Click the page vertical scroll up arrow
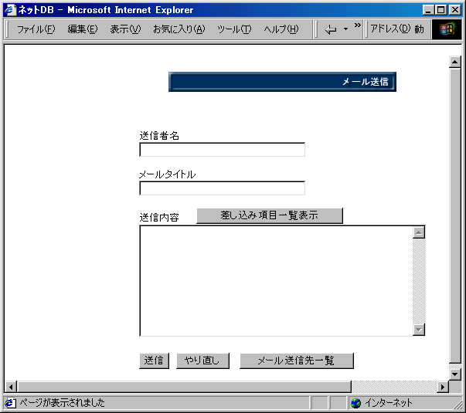466x413 pixels. (x=454, y=62)
